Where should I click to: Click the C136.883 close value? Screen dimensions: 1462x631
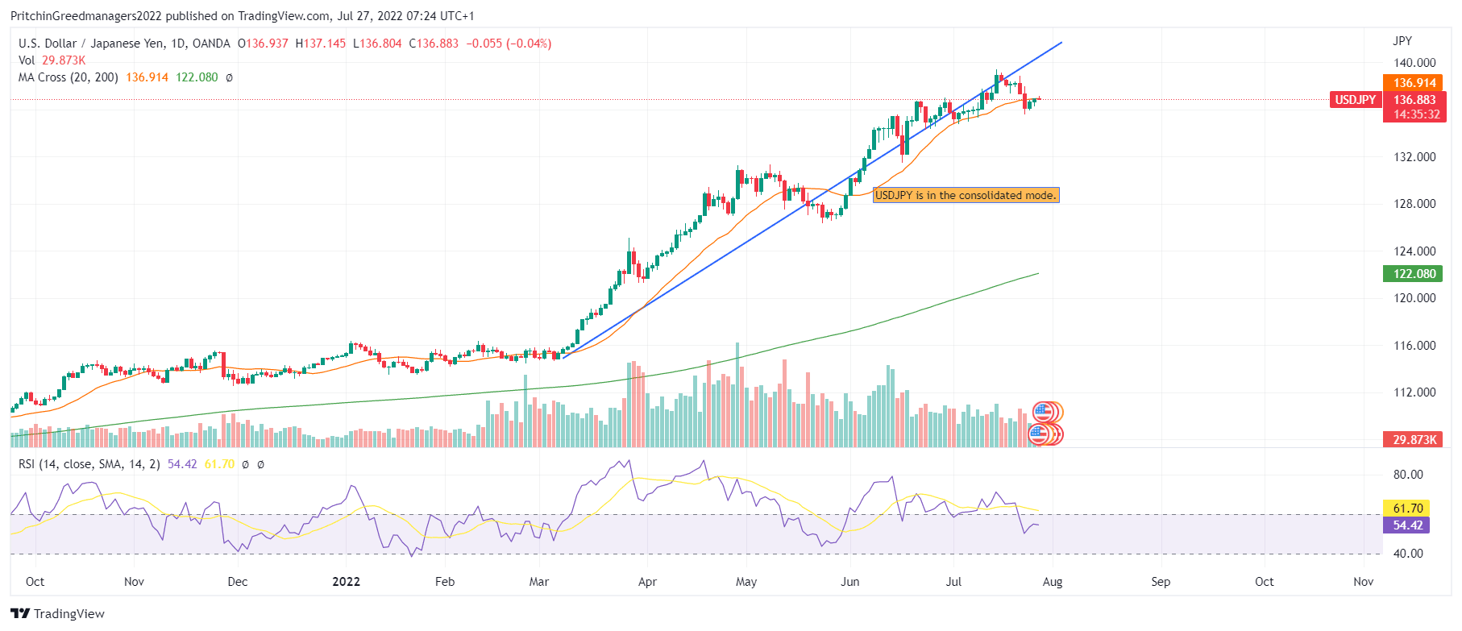pos(434,44)
